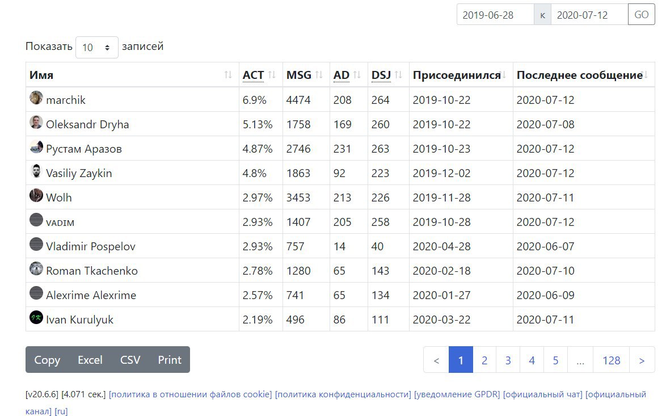
Task: Go to pagination page 4
Action: (x=532, y=360)
